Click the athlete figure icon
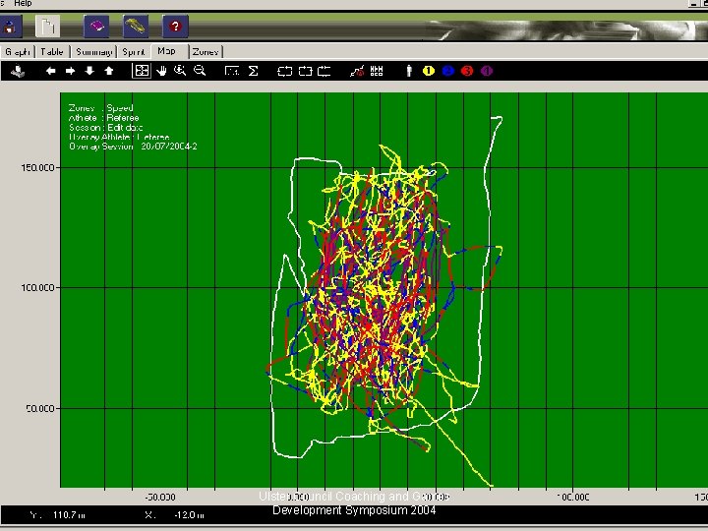The height and width of the screenshot is (531, 708). click(x=409, y=71)
